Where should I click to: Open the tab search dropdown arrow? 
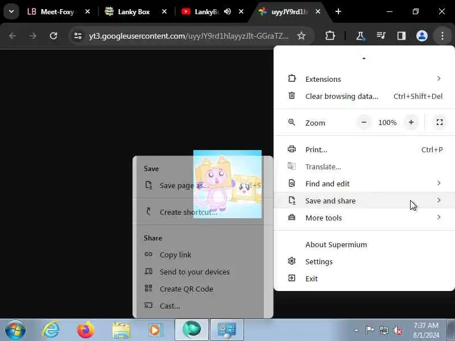point(11,11)
